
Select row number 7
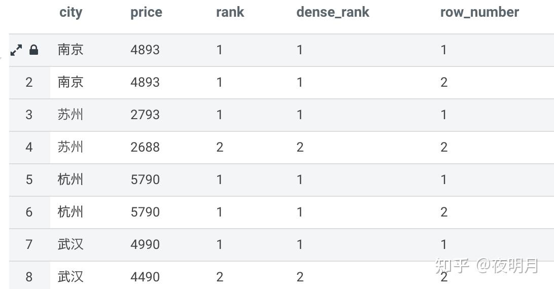coord(29,244)
